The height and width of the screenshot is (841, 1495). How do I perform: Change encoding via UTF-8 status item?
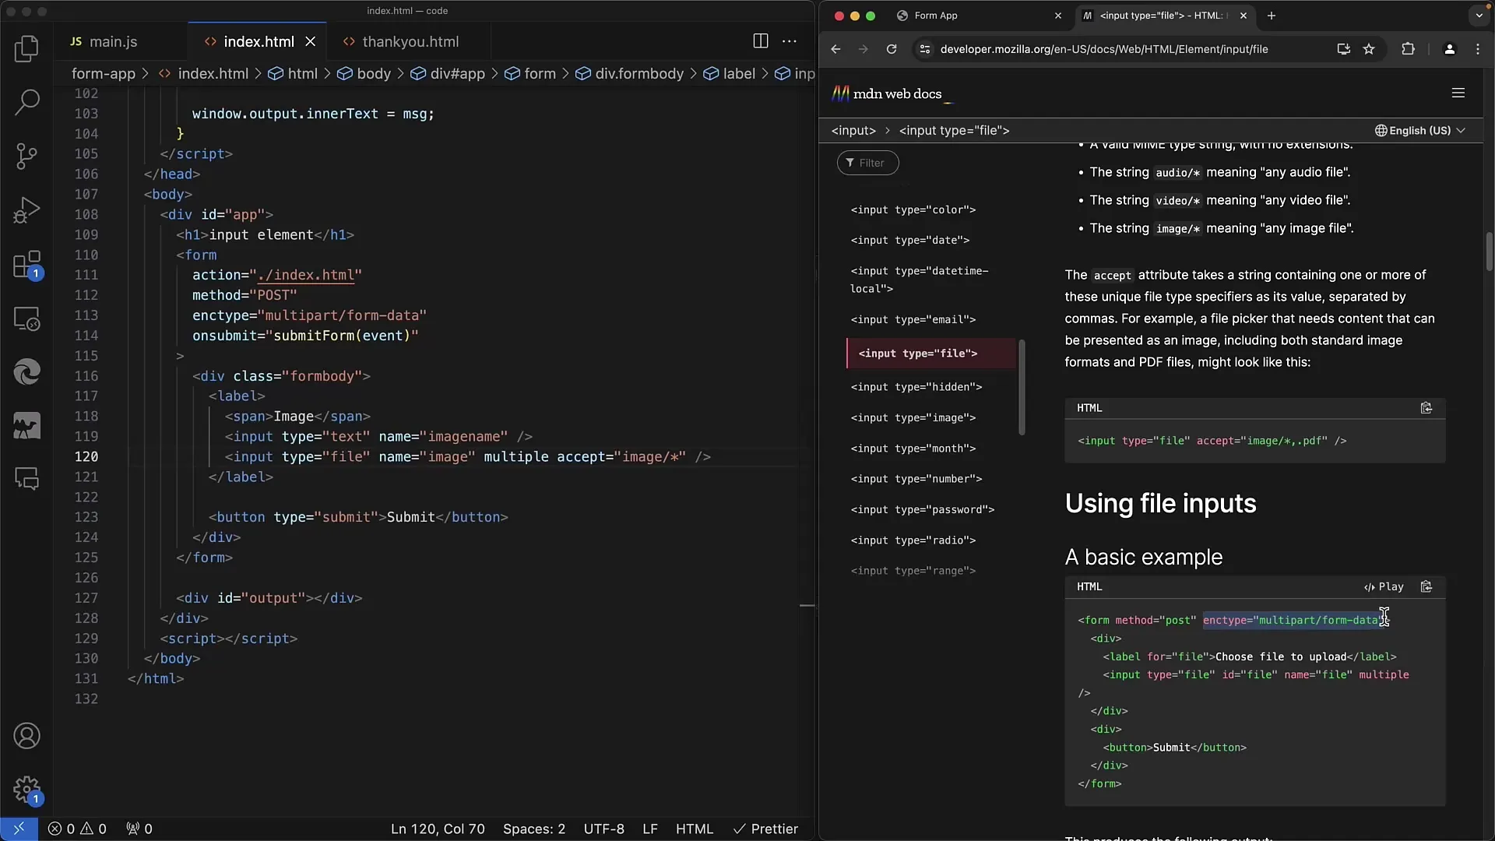tap(604, 829)
